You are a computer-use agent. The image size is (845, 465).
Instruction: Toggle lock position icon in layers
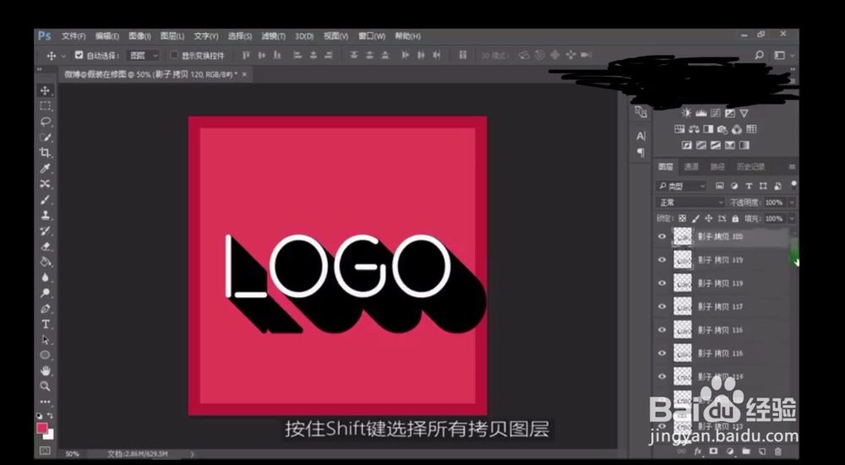click(709, 219)
